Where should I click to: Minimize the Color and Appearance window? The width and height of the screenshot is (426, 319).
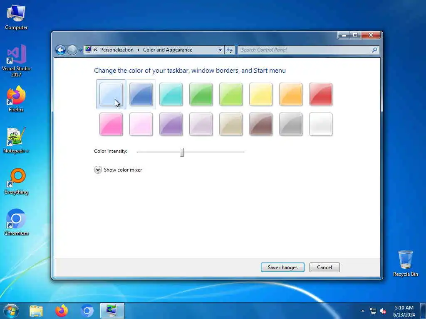pos(344,35)
